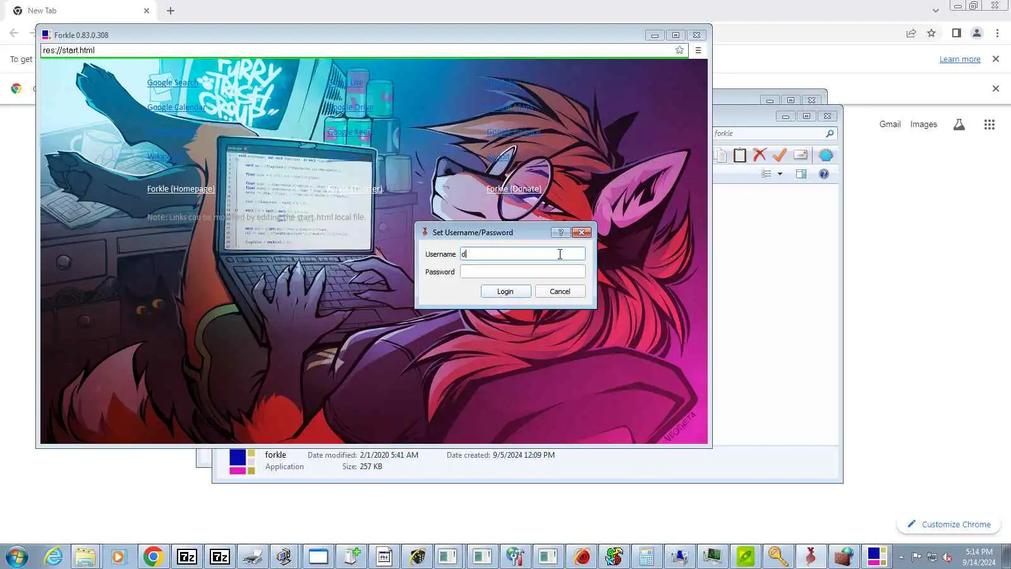The height and width of the screenshot is (569, 1011).
Task: Open the Google Search link
Action: coord(173,82)
